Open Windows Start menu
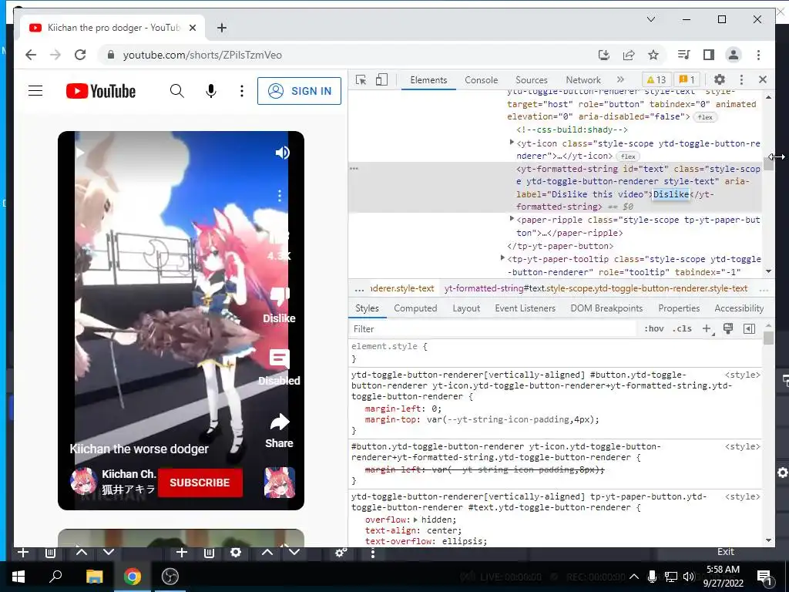The height and width of the screenshot is (592, 789). pos(18,577)
